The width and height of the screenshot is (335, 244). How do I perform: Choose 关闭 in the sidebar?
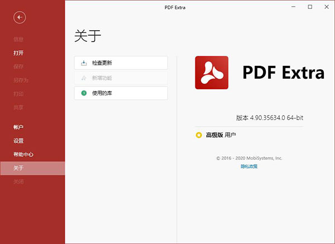18,181
